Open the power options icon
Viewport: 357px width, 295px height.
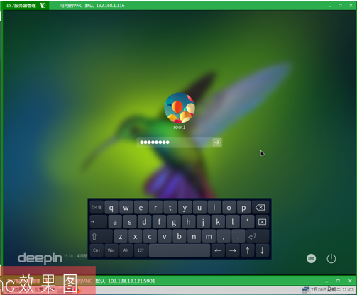point(331,259)
